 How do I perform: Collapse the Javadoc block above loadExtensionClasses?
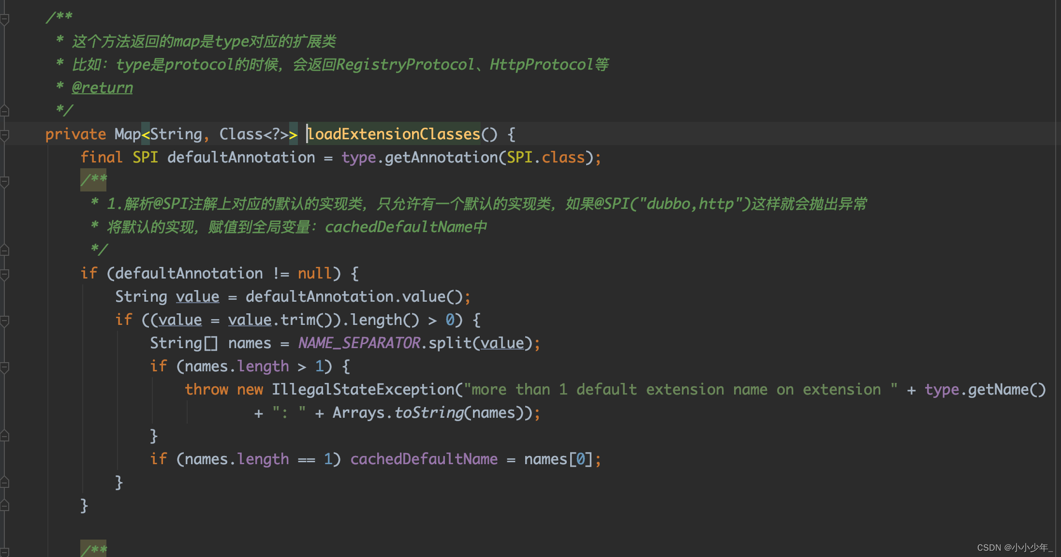point(5,19)
